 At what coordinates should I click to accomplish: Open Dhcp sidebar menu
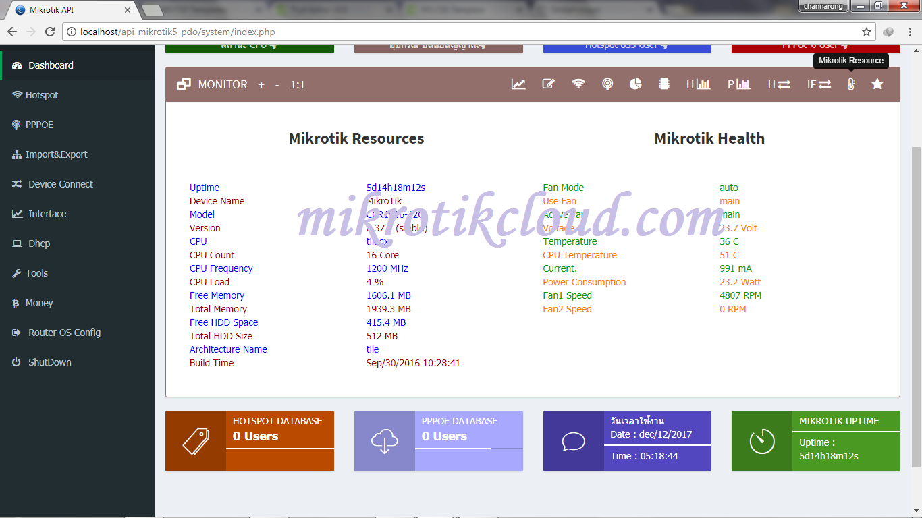(78, 243)
